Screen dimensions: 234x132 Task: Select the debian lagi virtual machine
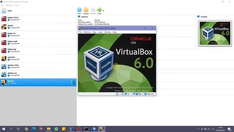[x=38, y=51]
